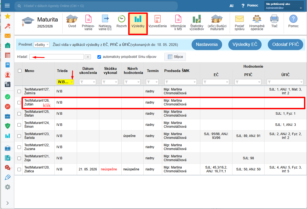The height and width of the screenshot is (209, 307).
Task: Focus the Hľadať search input
Action: click(x=57, y=57)
